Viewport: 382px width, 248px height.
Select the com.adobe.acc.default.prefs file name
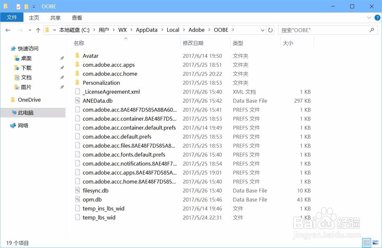(117, 137)
